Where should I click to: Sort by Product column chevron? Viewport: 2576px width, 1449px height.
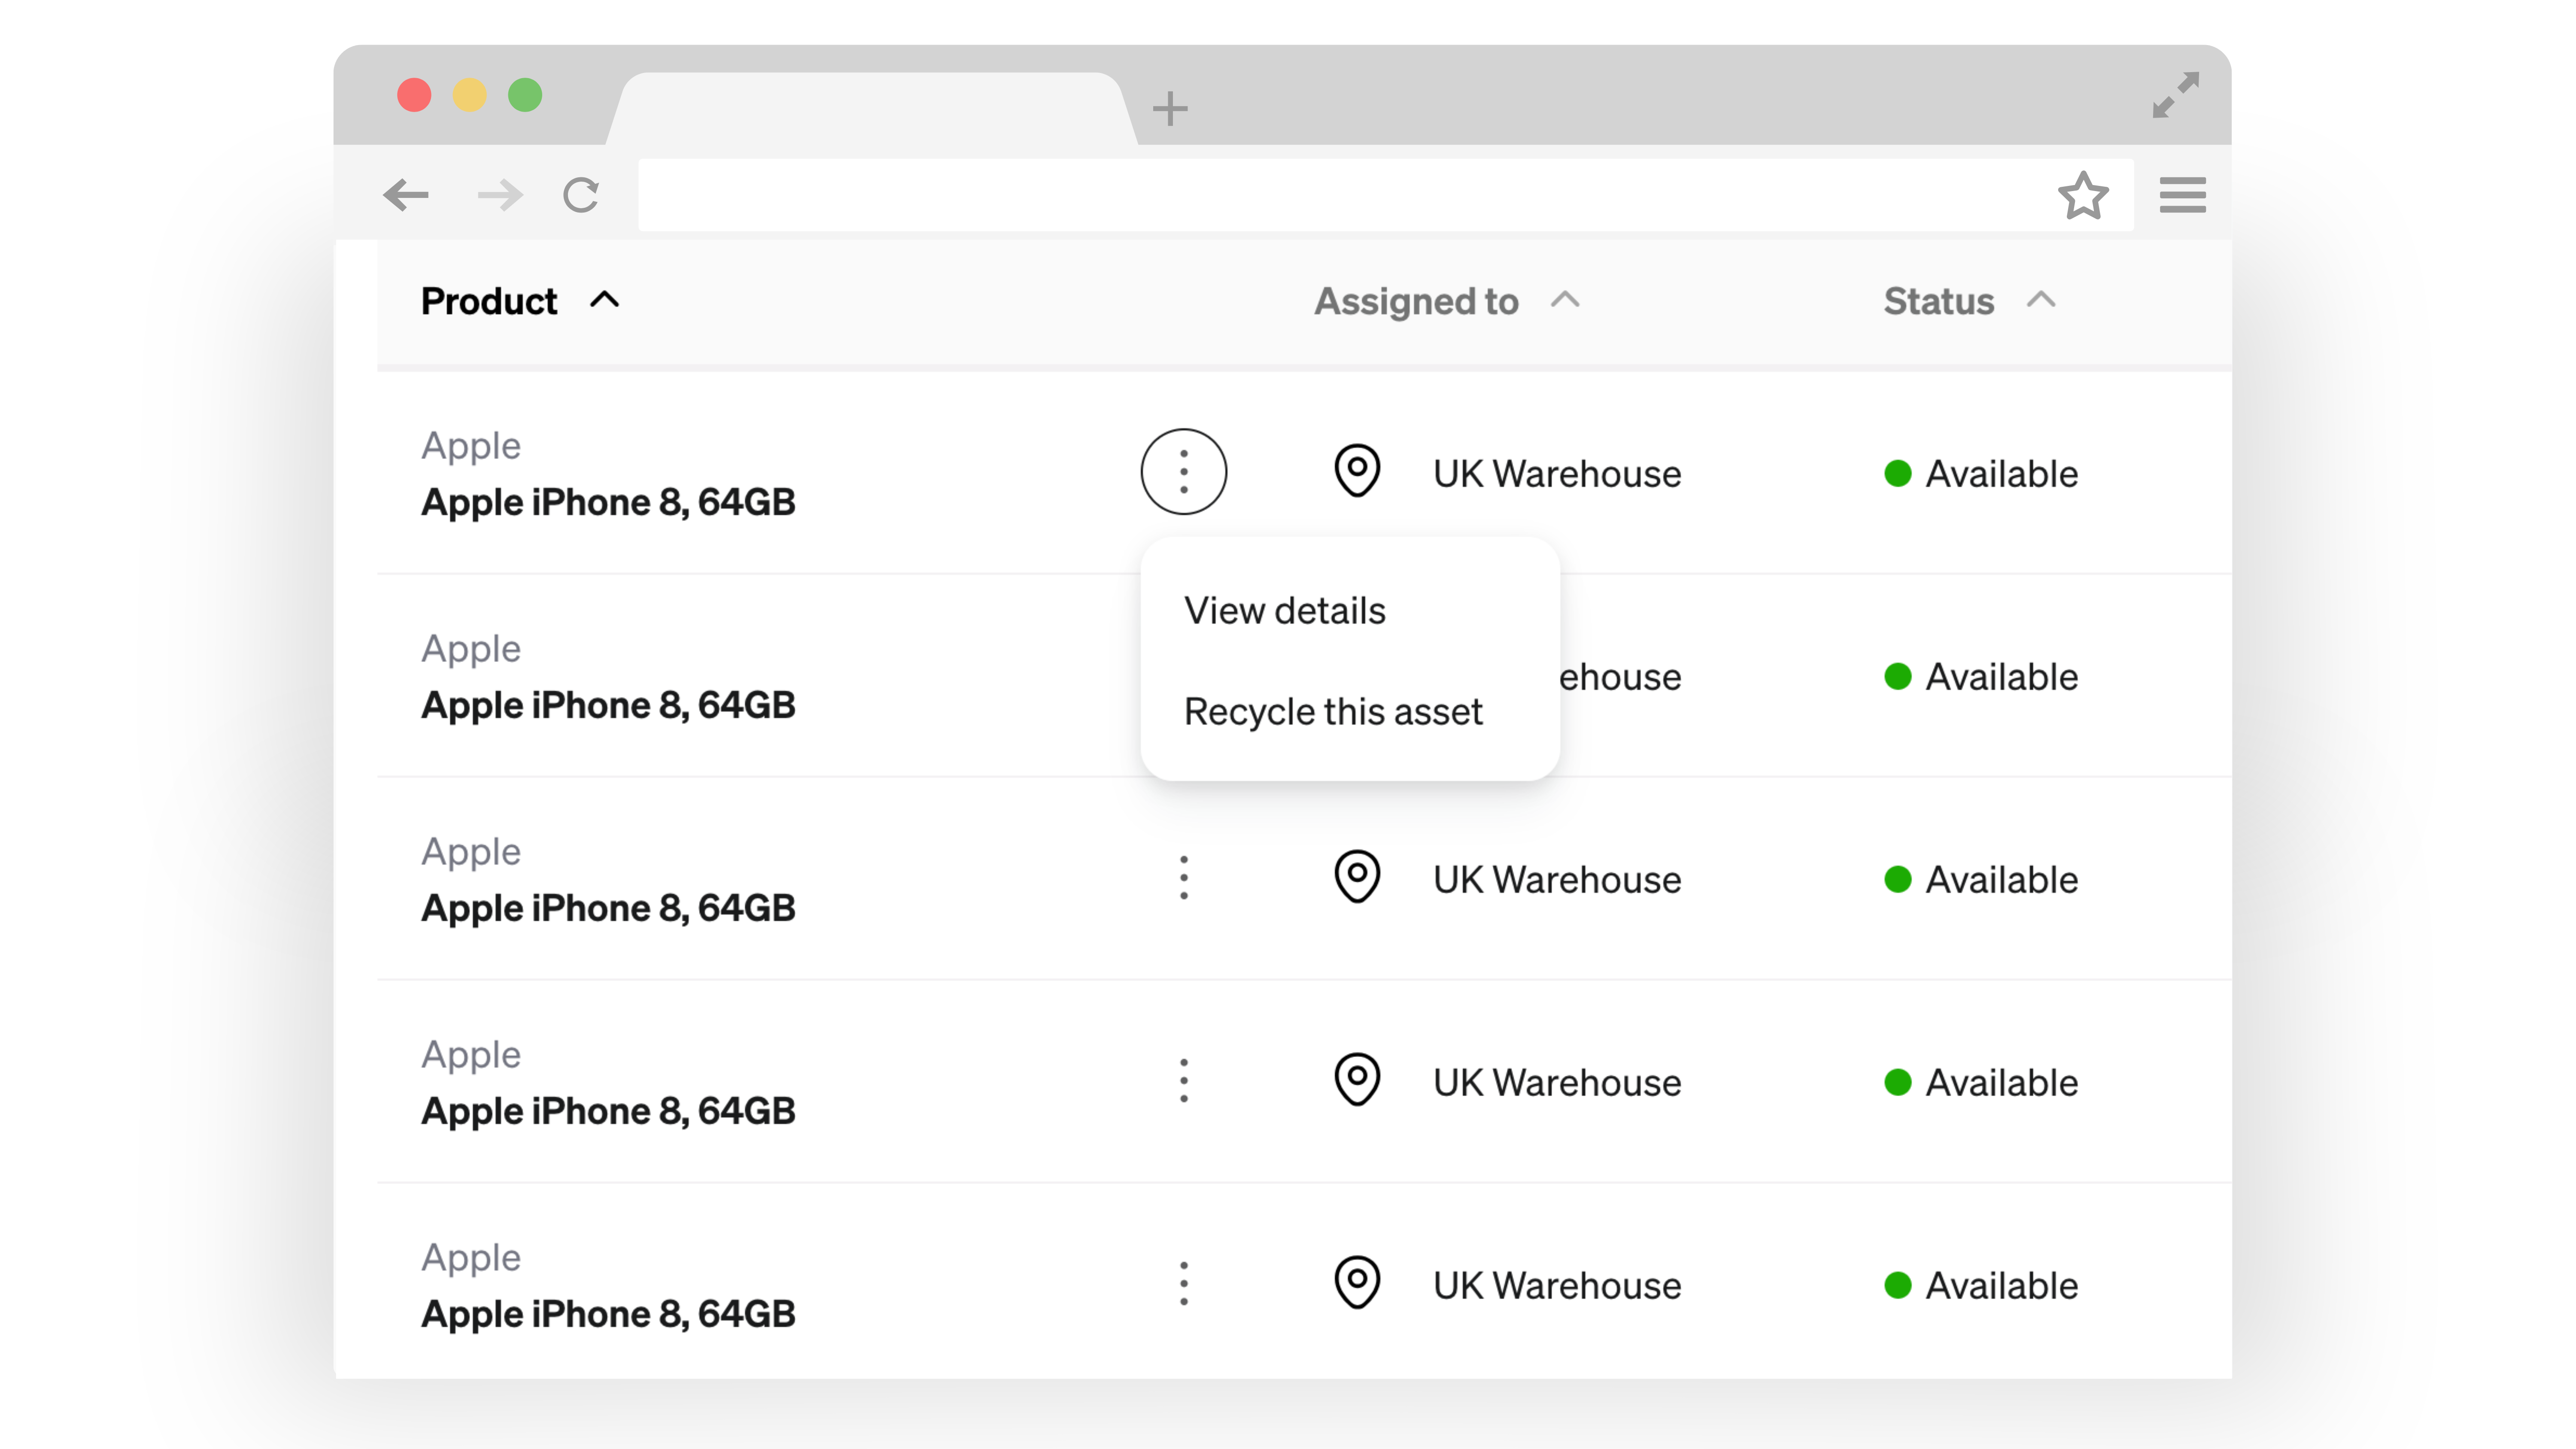(x=604, y=300)
